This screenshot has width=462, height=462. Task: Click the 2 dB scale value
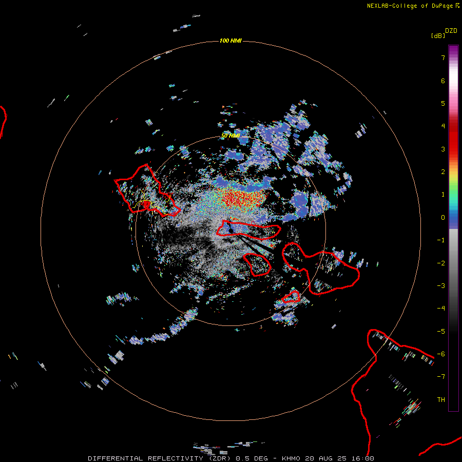443,172
